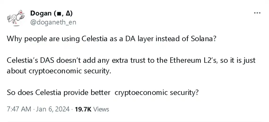Open the three-dot more options menu

tap(257, 13)
